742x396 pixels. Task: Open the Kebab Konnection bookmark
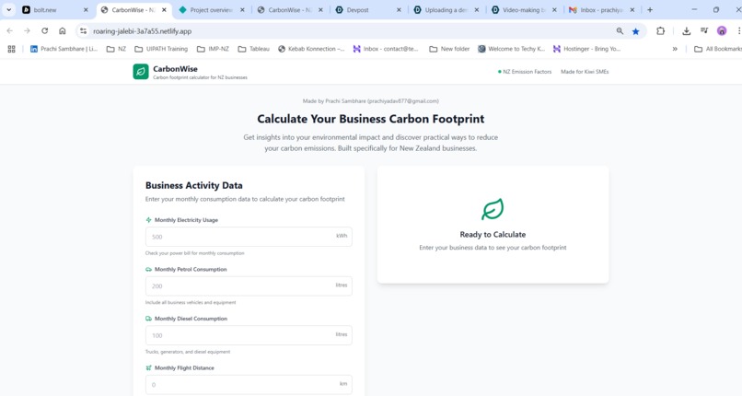pyautogui.click(x=311, y=49)
